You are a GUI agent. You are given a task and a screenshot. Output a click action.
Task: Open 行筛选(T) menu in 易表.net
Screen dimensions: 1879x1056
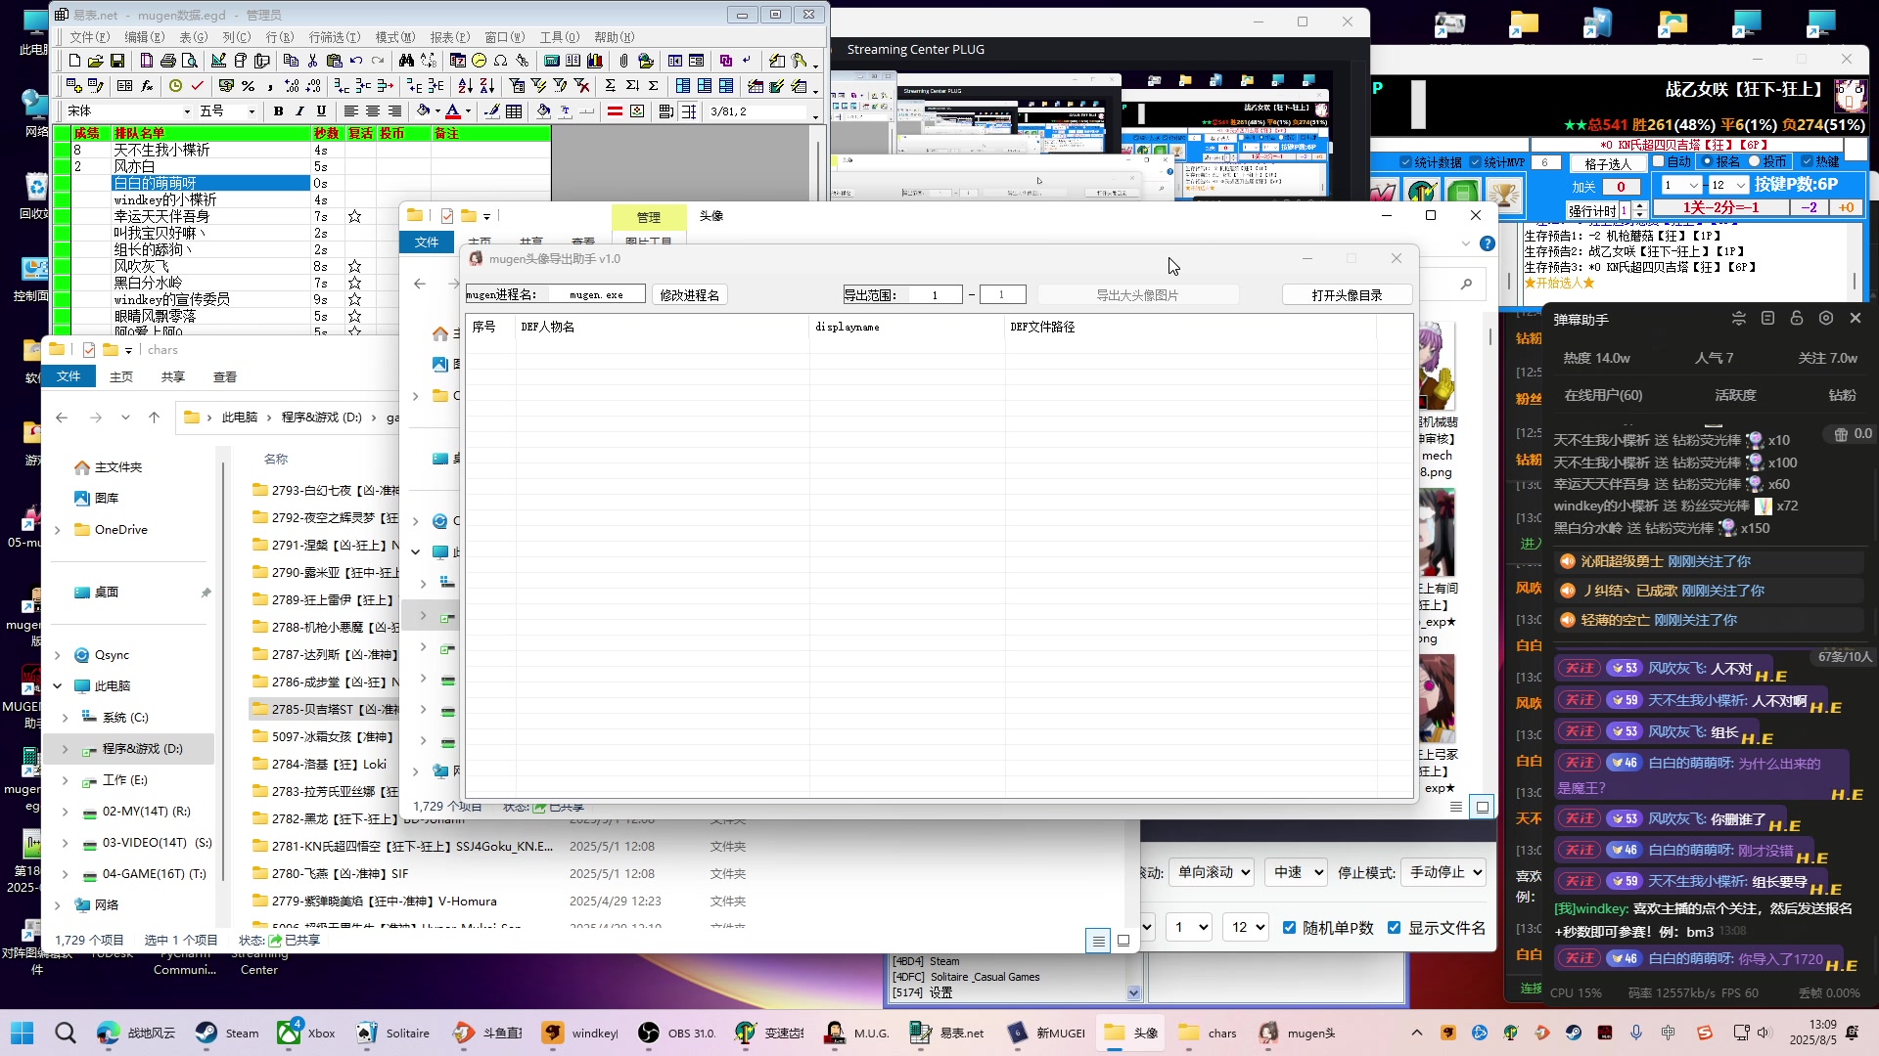(x=335, y=37)
